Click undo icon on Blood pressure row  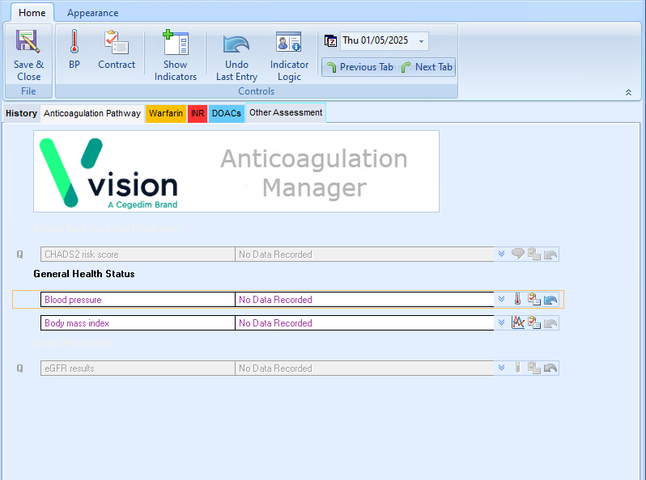click(550, 300)
